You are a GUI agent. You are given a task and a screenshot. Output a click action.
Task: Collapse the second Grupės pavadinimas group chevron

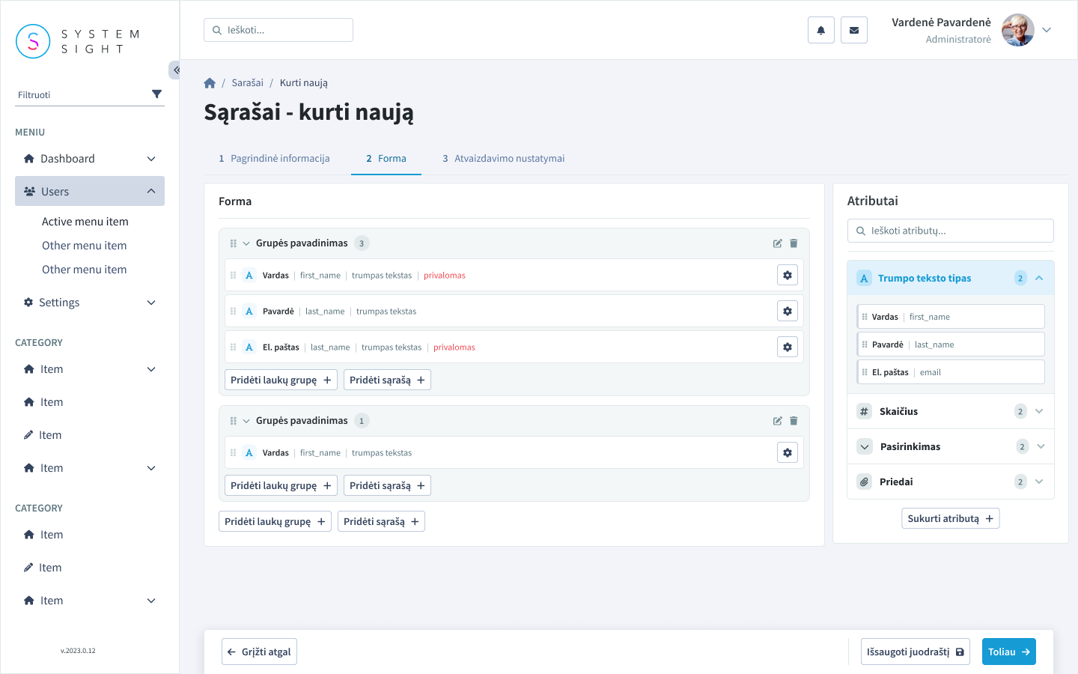point(246,421)
